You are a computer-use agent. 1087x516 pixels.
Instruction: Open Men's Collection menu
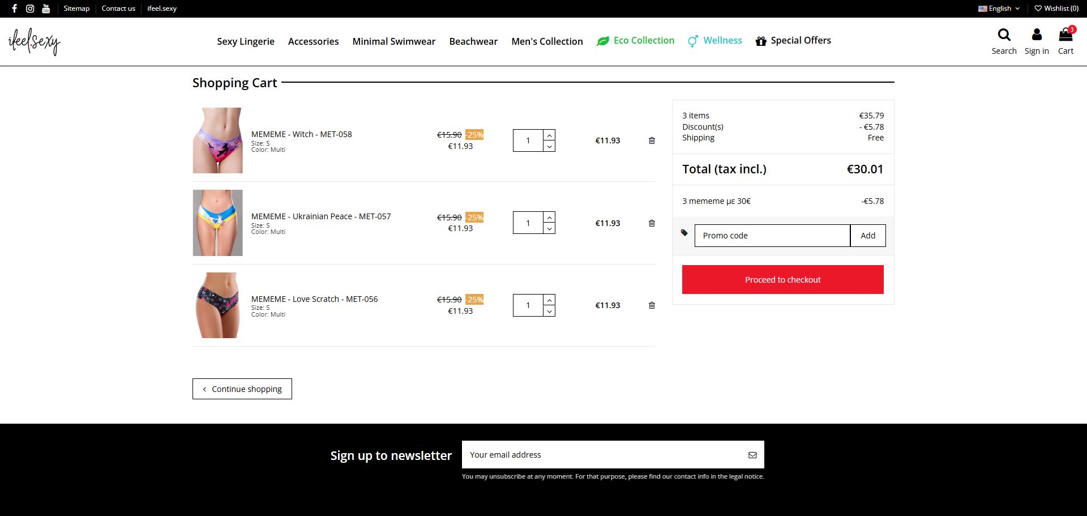click(x=547, y=41)
